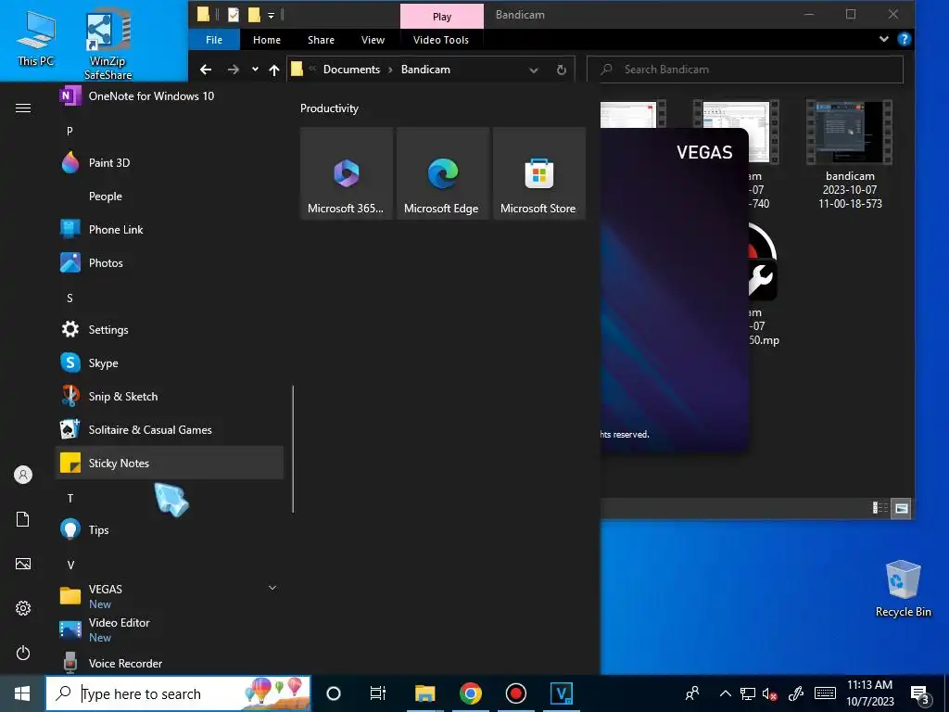This screenshot has width=949, height=712.
Task: Switch to Share ribbon tab in Explorer
Action: pos(321,40)
